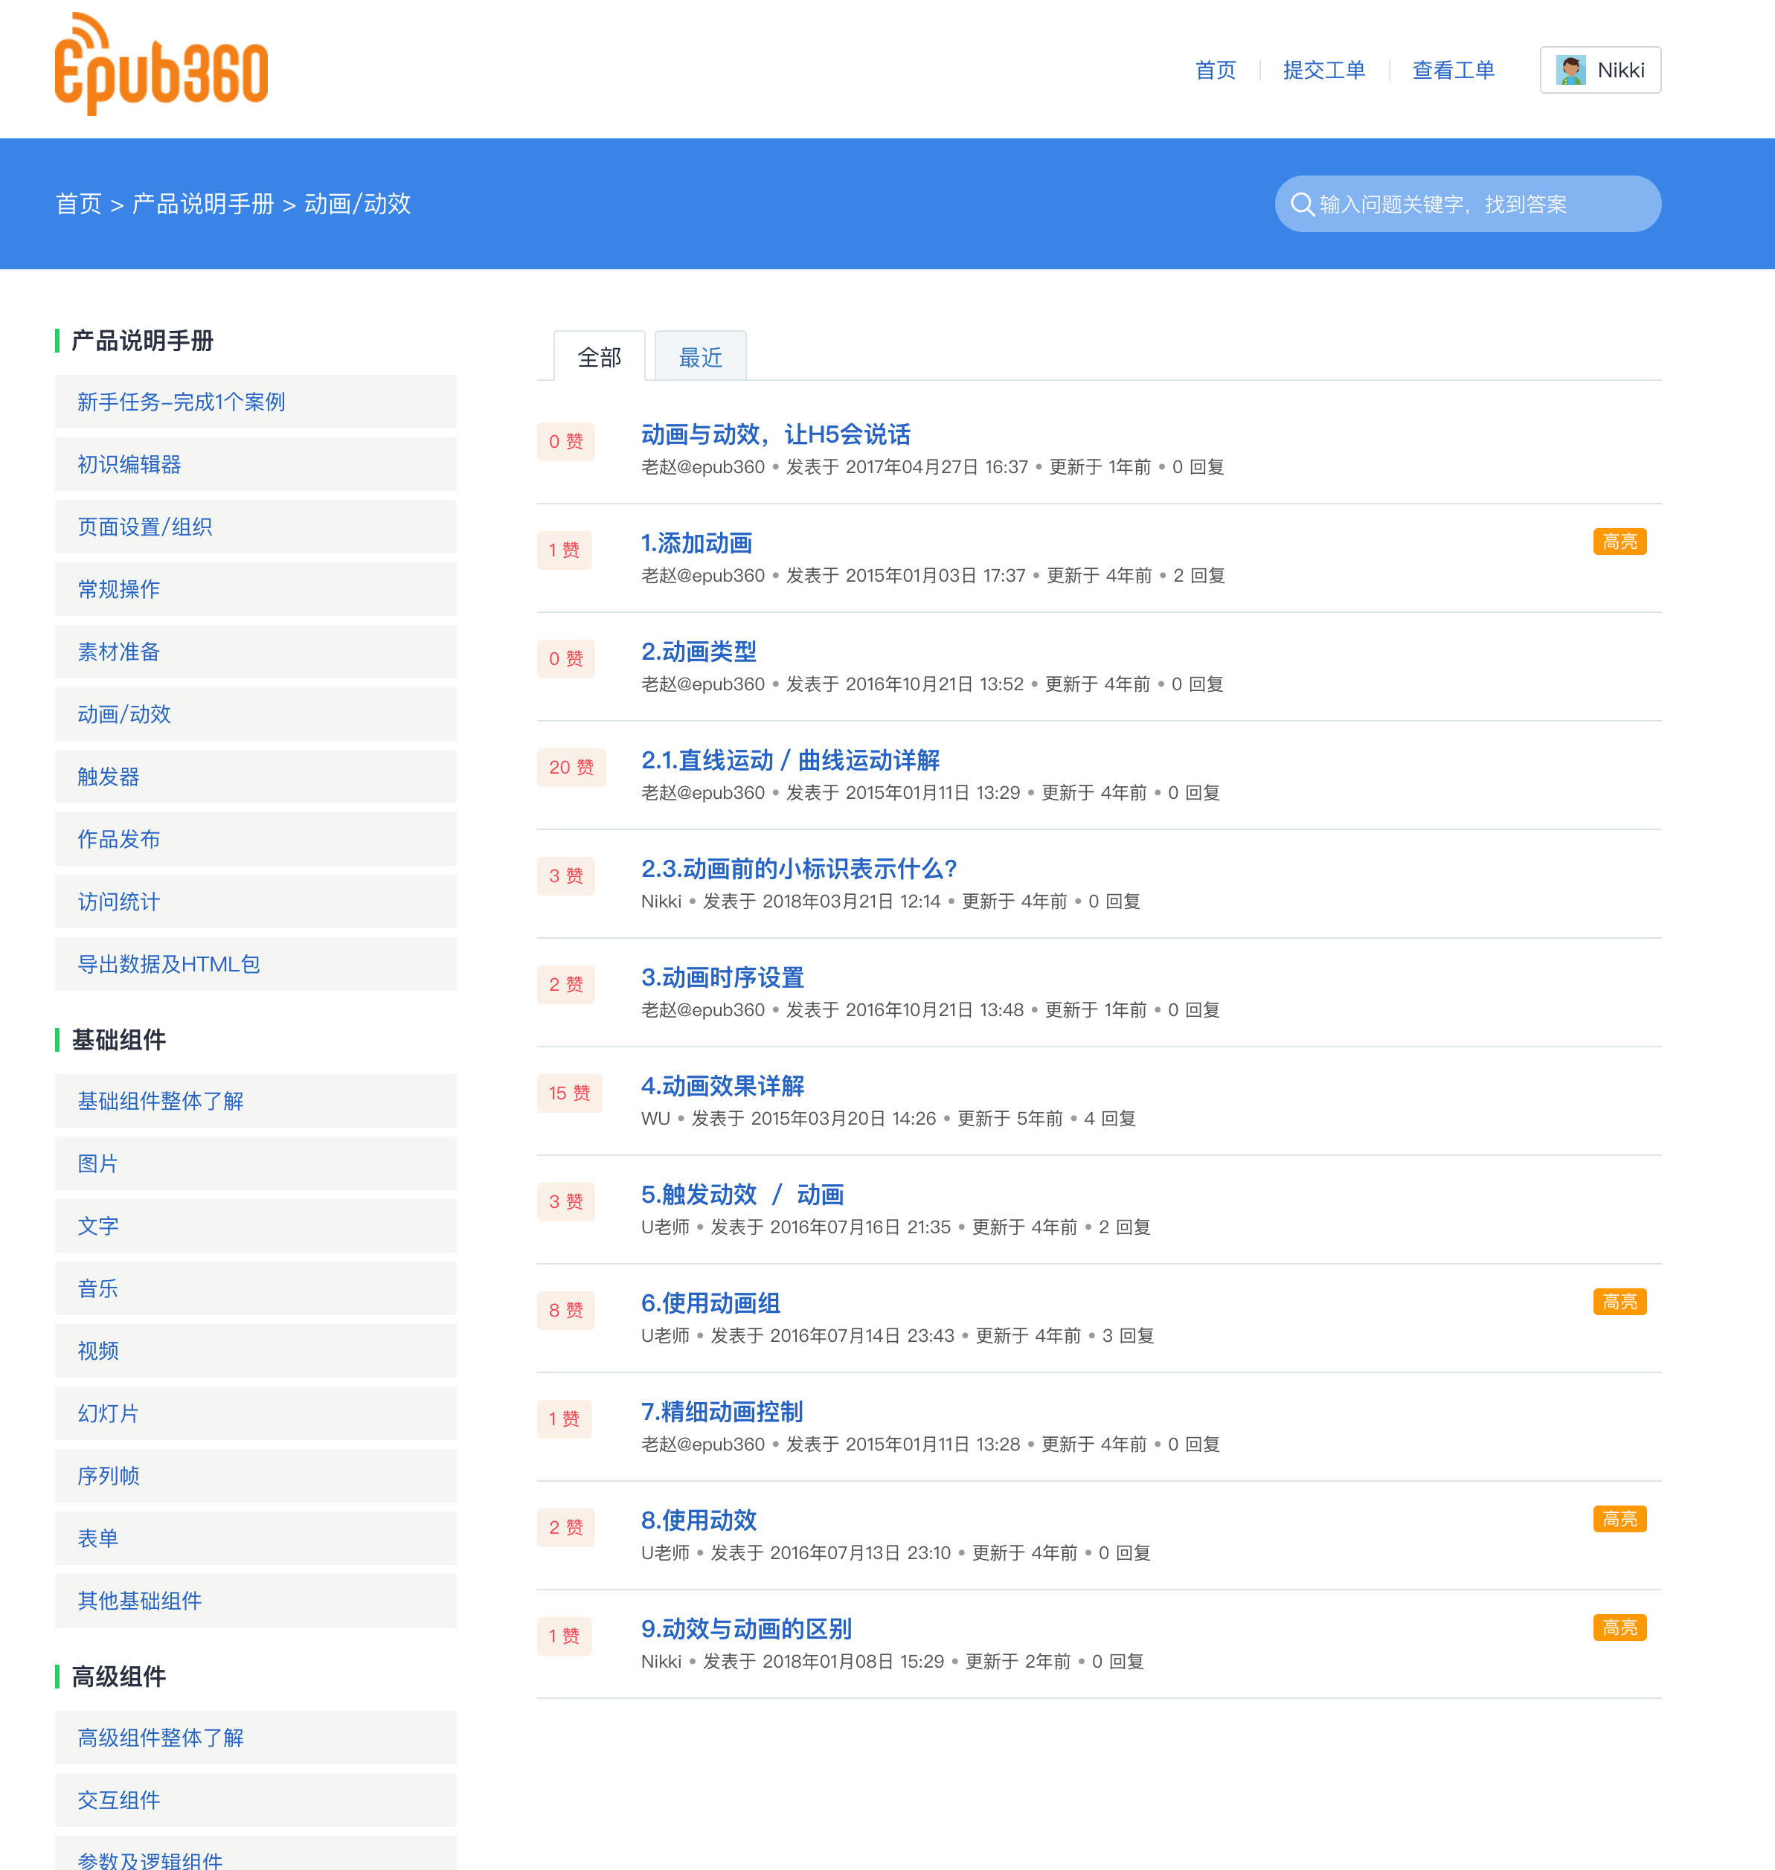
Task: Click the 15 赞 like badge
Action: point(568,1093)
